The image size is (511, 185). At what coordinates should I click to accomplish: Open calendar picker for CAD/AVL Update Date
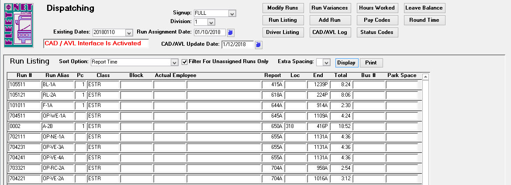click(x=258, y=44)
